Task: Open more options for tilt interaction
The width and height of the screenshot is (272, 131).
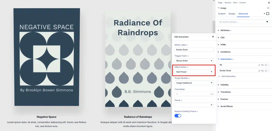Action: pos(268,65)
